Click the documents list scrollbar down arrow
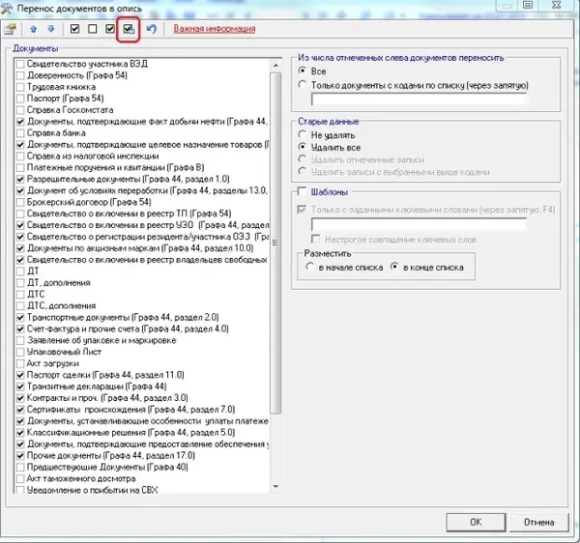The image size is (580, 543). (x=275, y=487)
